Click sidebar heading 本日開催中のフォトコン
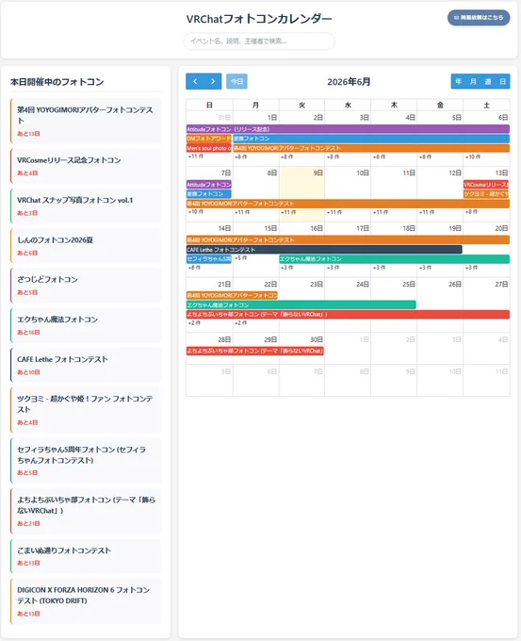The image size is (521, 641). pos(57,82)
